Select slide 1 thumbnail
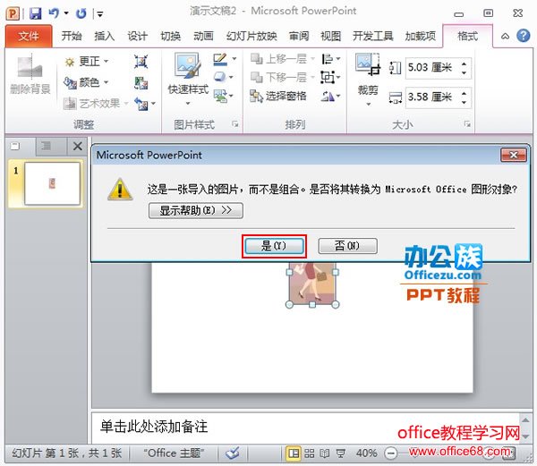Screen dimensions: 537x466 pyautogui.click(x=52, y=183)
